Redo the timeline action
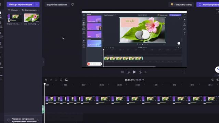The height and width of the screenshot is (123, 219). click(51, 80)
